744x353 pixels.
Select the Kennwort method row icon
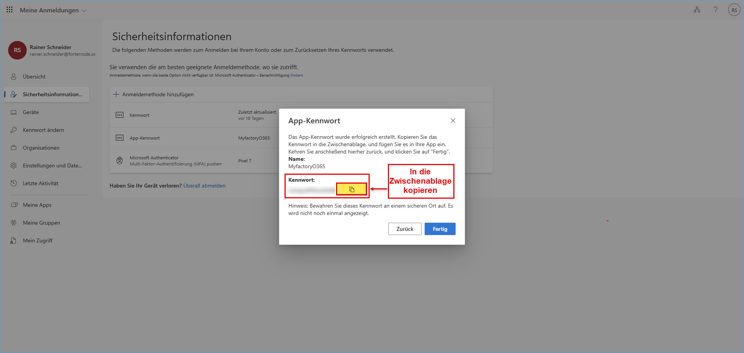(120, 115)
